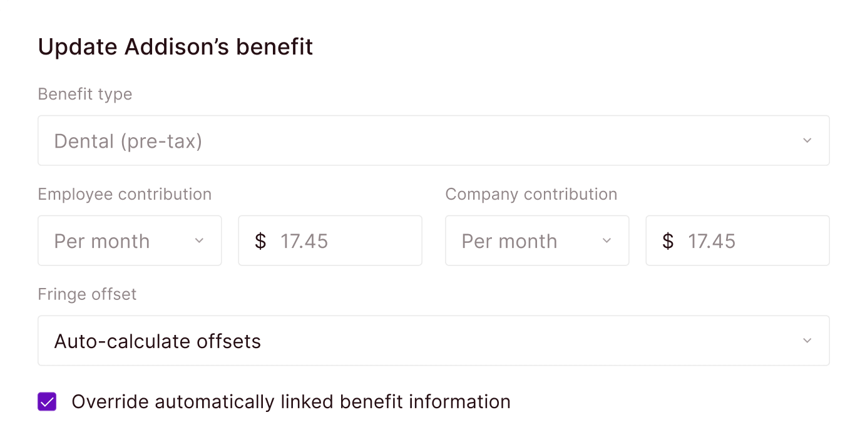Click the Fringe offset field label
Screen dimensions: 860x432
coord(87,295)
